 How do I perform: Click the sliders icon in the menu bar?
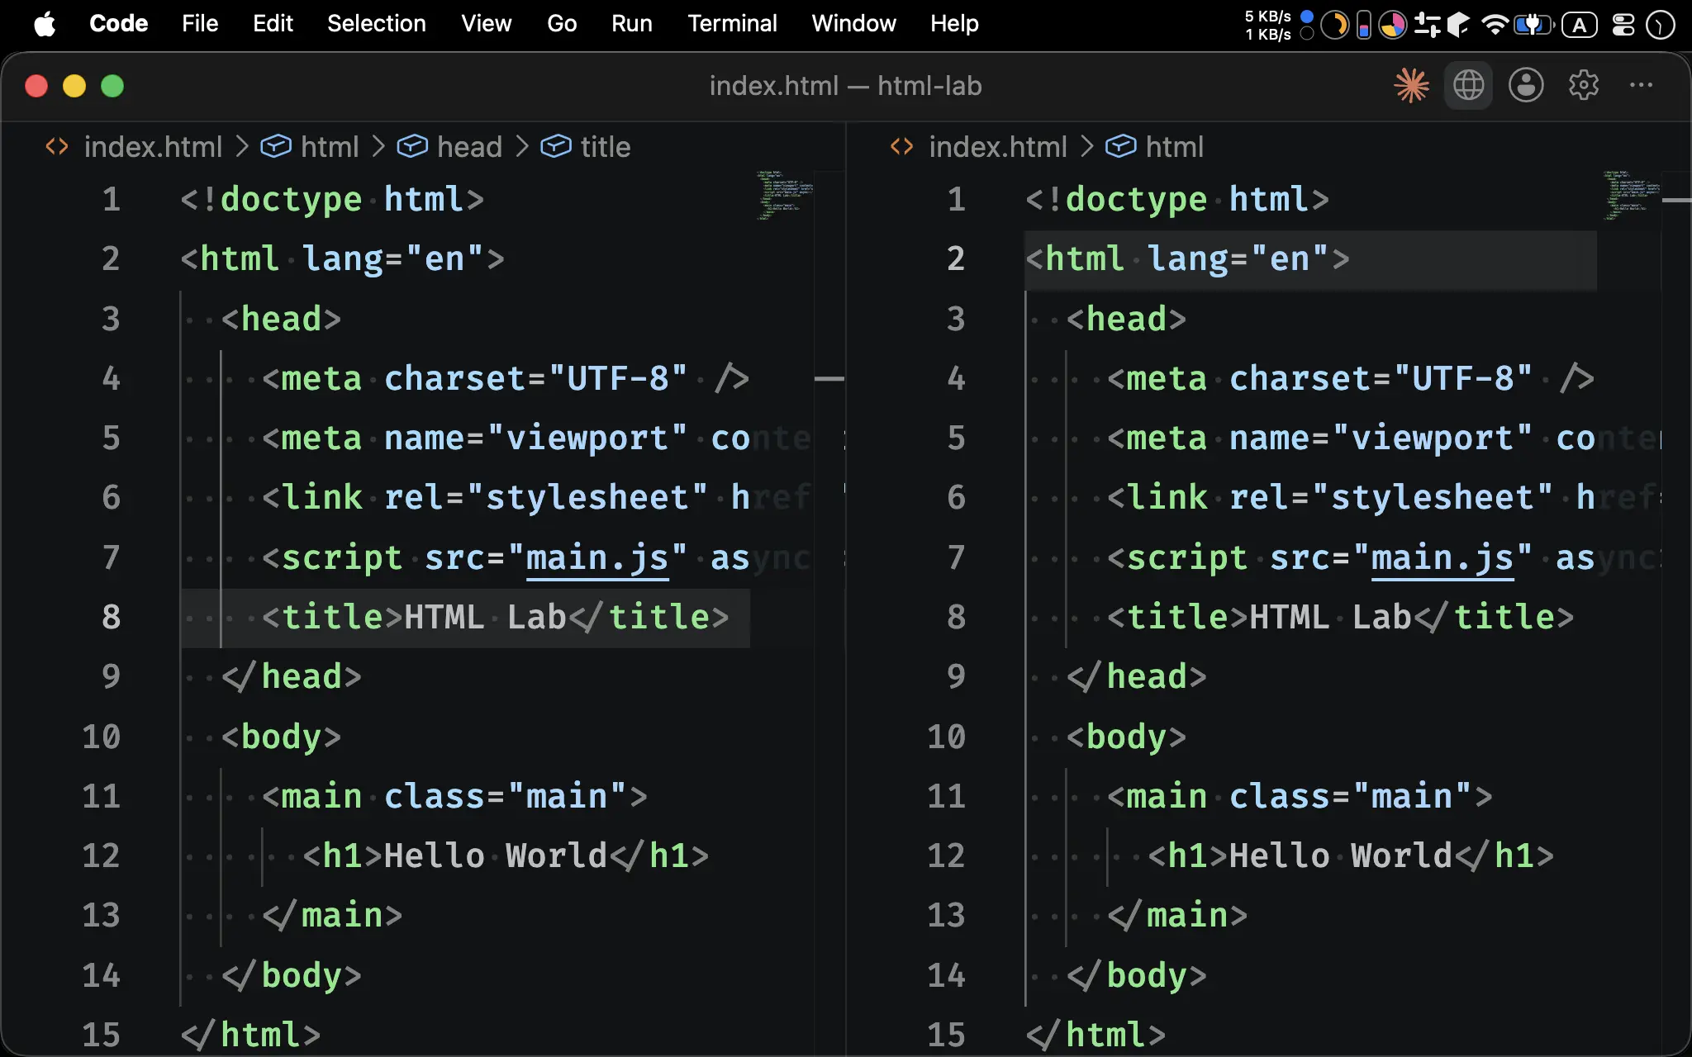[1427, 25]
